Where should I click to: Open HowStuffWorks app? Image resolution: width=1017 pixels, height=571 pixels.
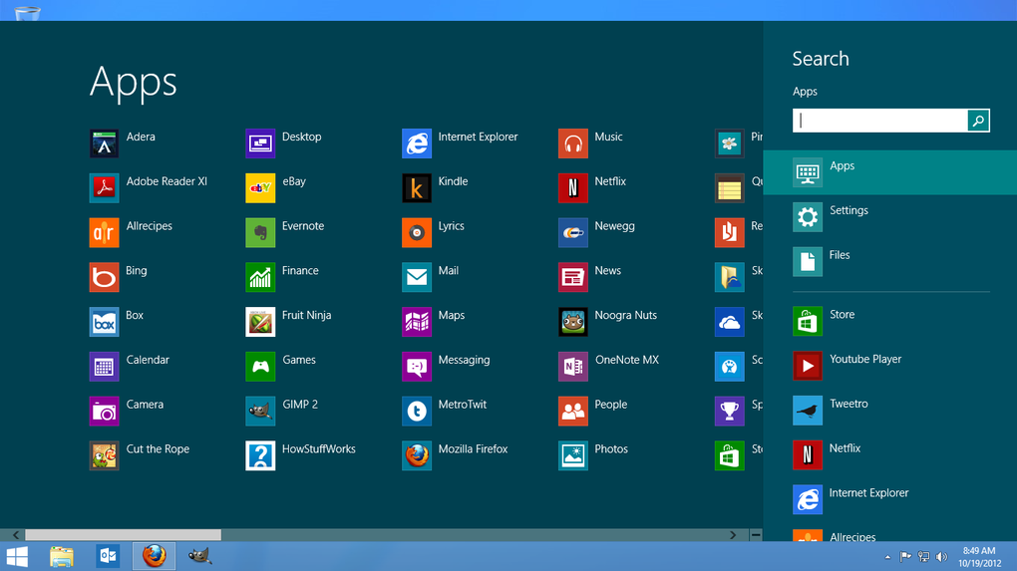coord(260,455)
